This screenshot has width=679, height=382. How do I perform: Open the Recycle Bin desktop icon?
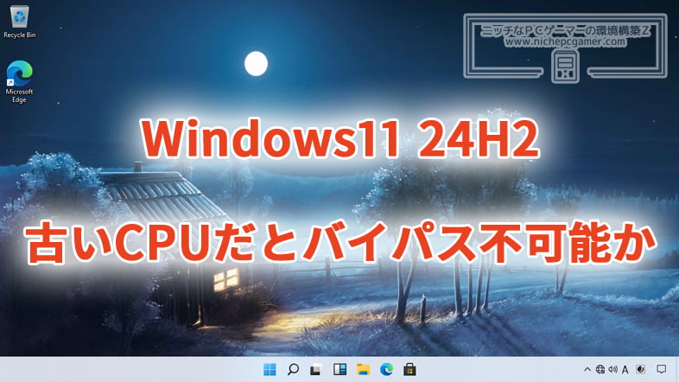click(x=20, y=22)
